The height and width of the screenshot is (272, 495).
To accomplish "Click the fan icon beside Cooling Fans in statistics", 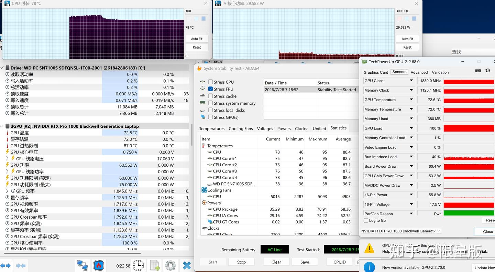I will 204,190.
